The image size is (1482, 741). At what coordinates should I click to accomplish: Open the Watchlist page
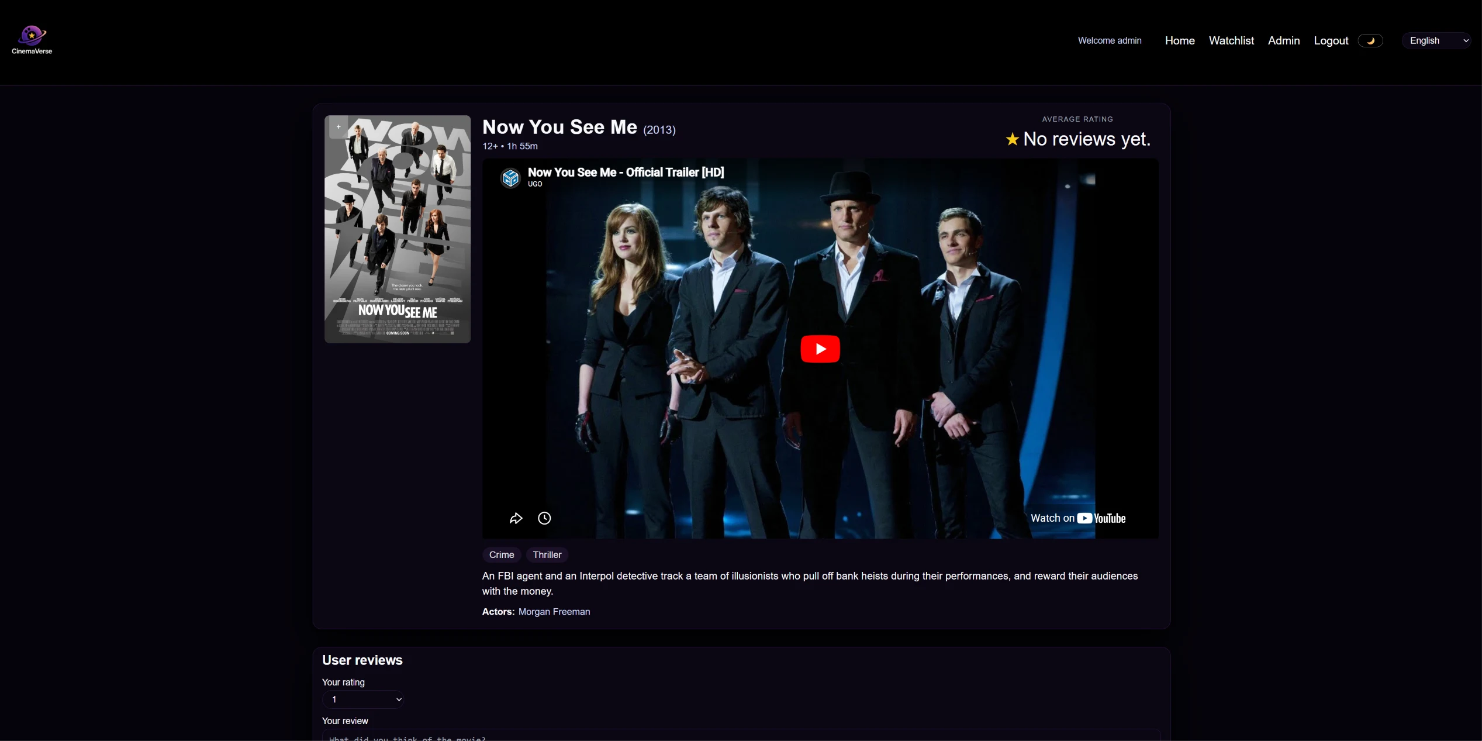(1231, 40)
